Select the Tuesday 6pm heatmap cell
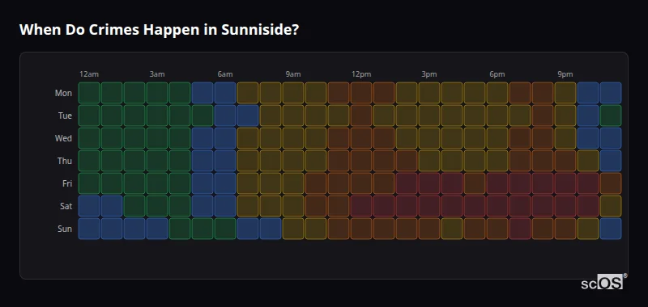 [497, 116]
